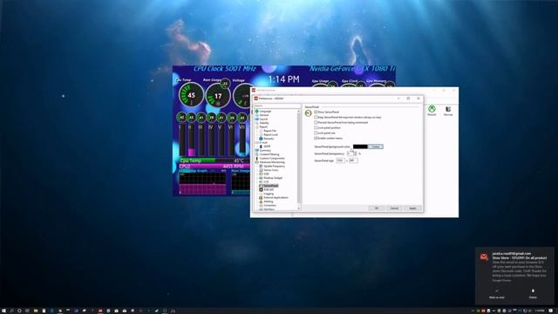
Task: Open the Alerting warning icon in tree
Action: click(261, 201)
